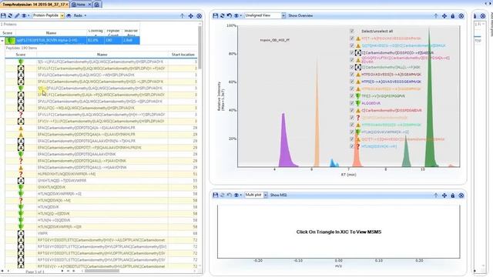493x277 pixels.
Task: Click the pencil edit icon in the left toolbar
Action: point(17,15)
